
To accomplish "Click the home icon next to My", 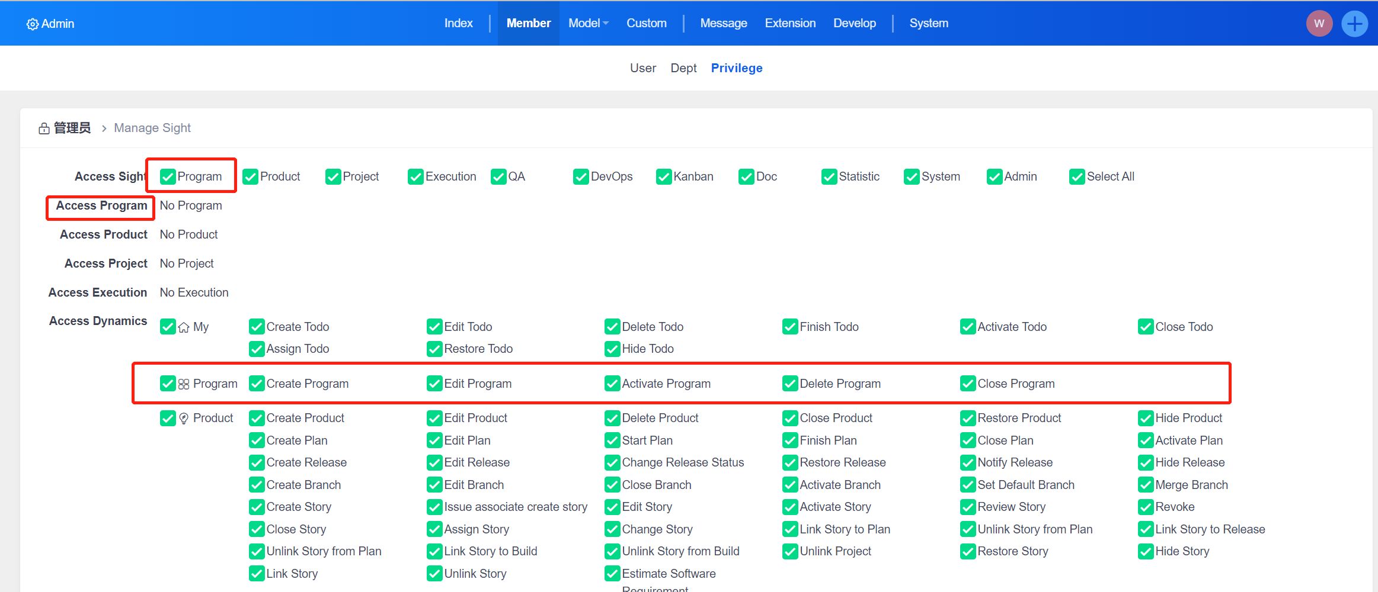I will 184,327.
